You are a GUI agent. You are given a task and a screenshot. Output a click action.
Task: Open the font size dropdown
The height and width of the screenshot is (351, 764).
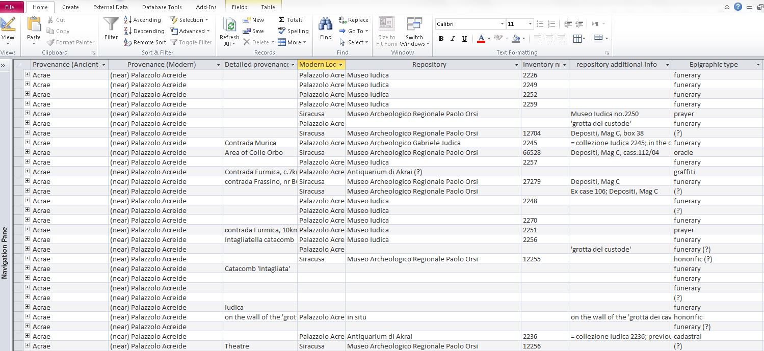point(531,23)
